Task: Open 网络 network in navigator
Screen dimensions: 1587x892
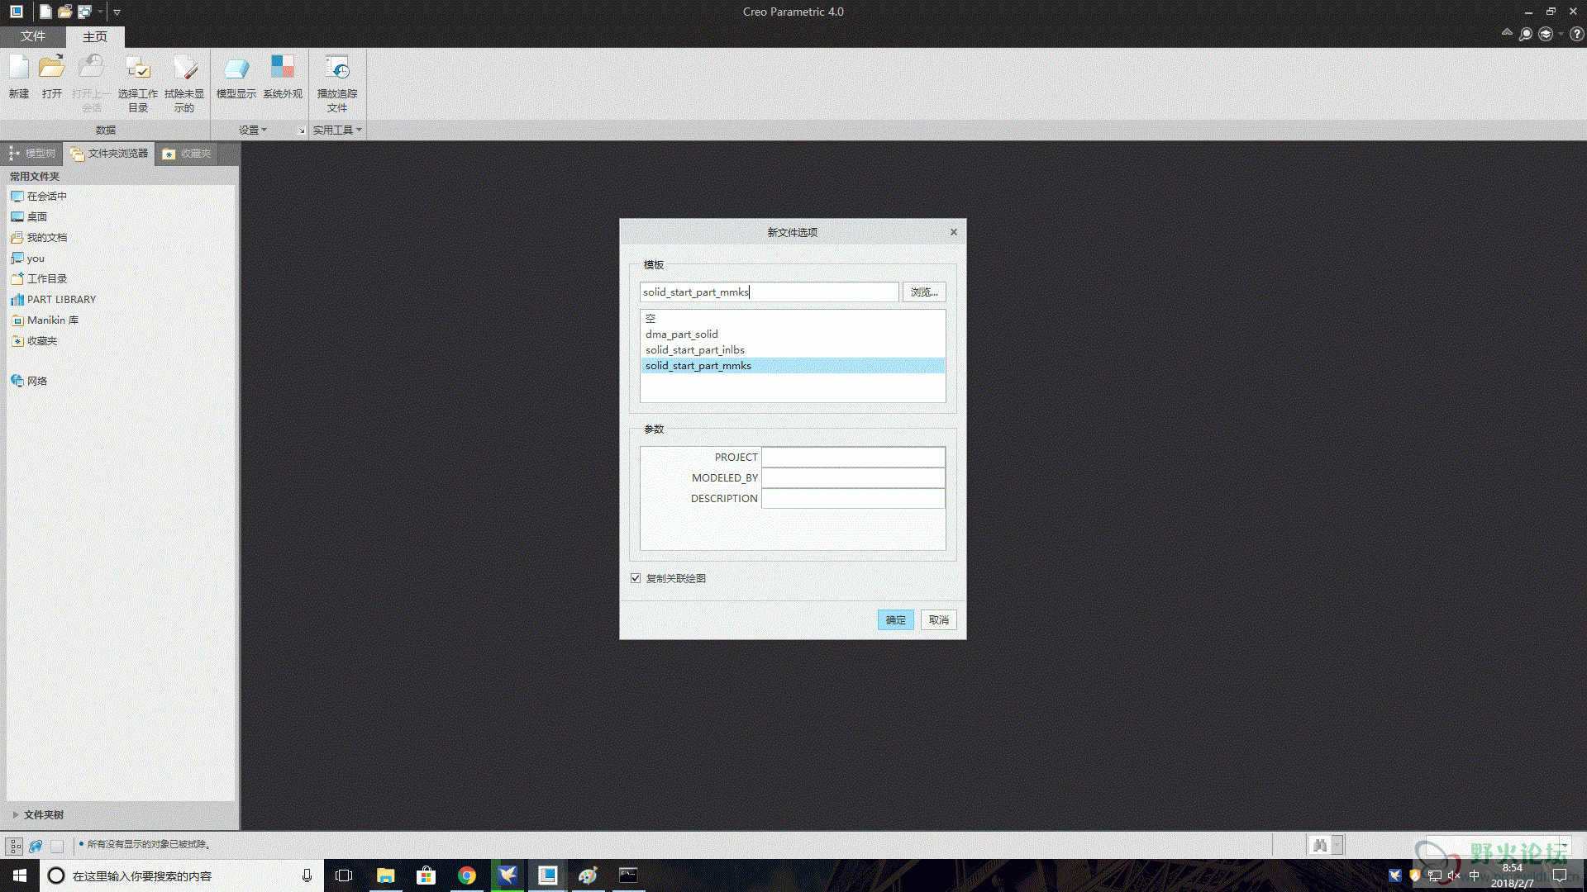Action: click(29, 382)
